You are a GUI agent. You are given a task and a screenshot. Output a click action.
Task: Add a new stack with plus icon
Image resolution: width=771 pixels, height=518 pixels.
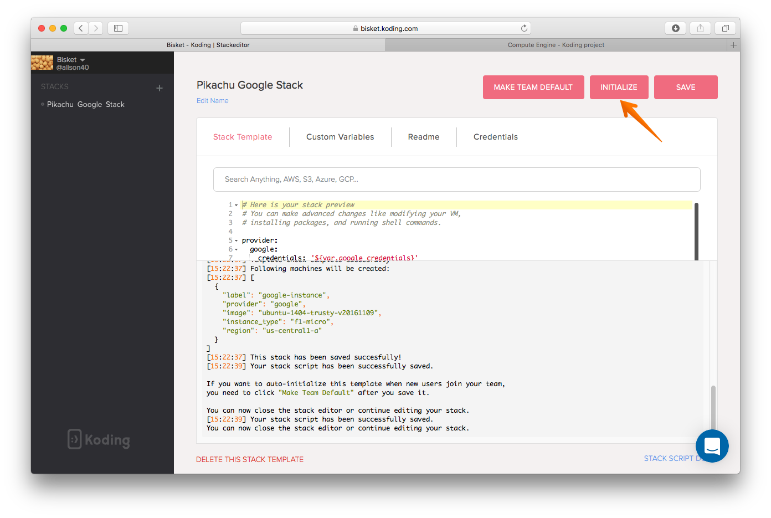(x=160, y=88)
